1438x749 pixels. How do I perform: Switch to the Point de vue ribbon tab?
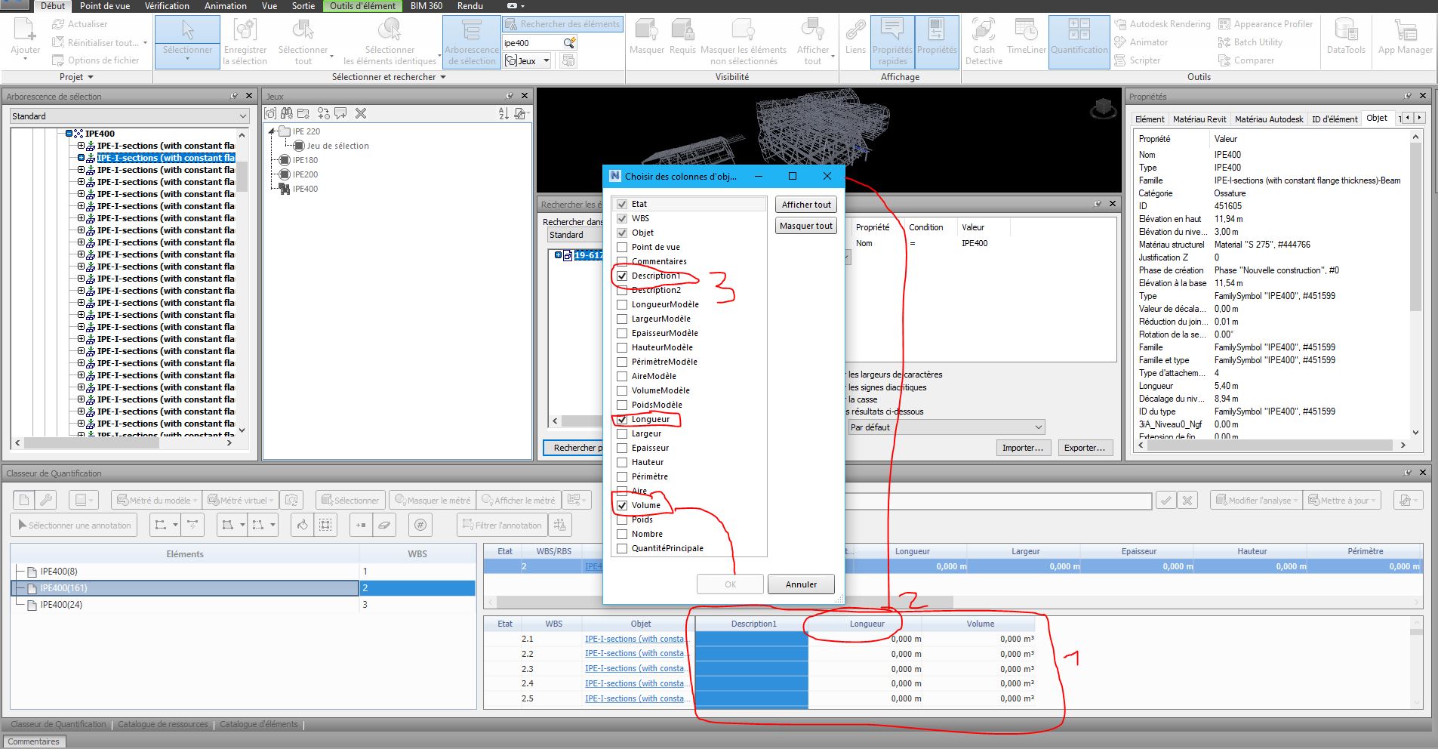[103, 6]
